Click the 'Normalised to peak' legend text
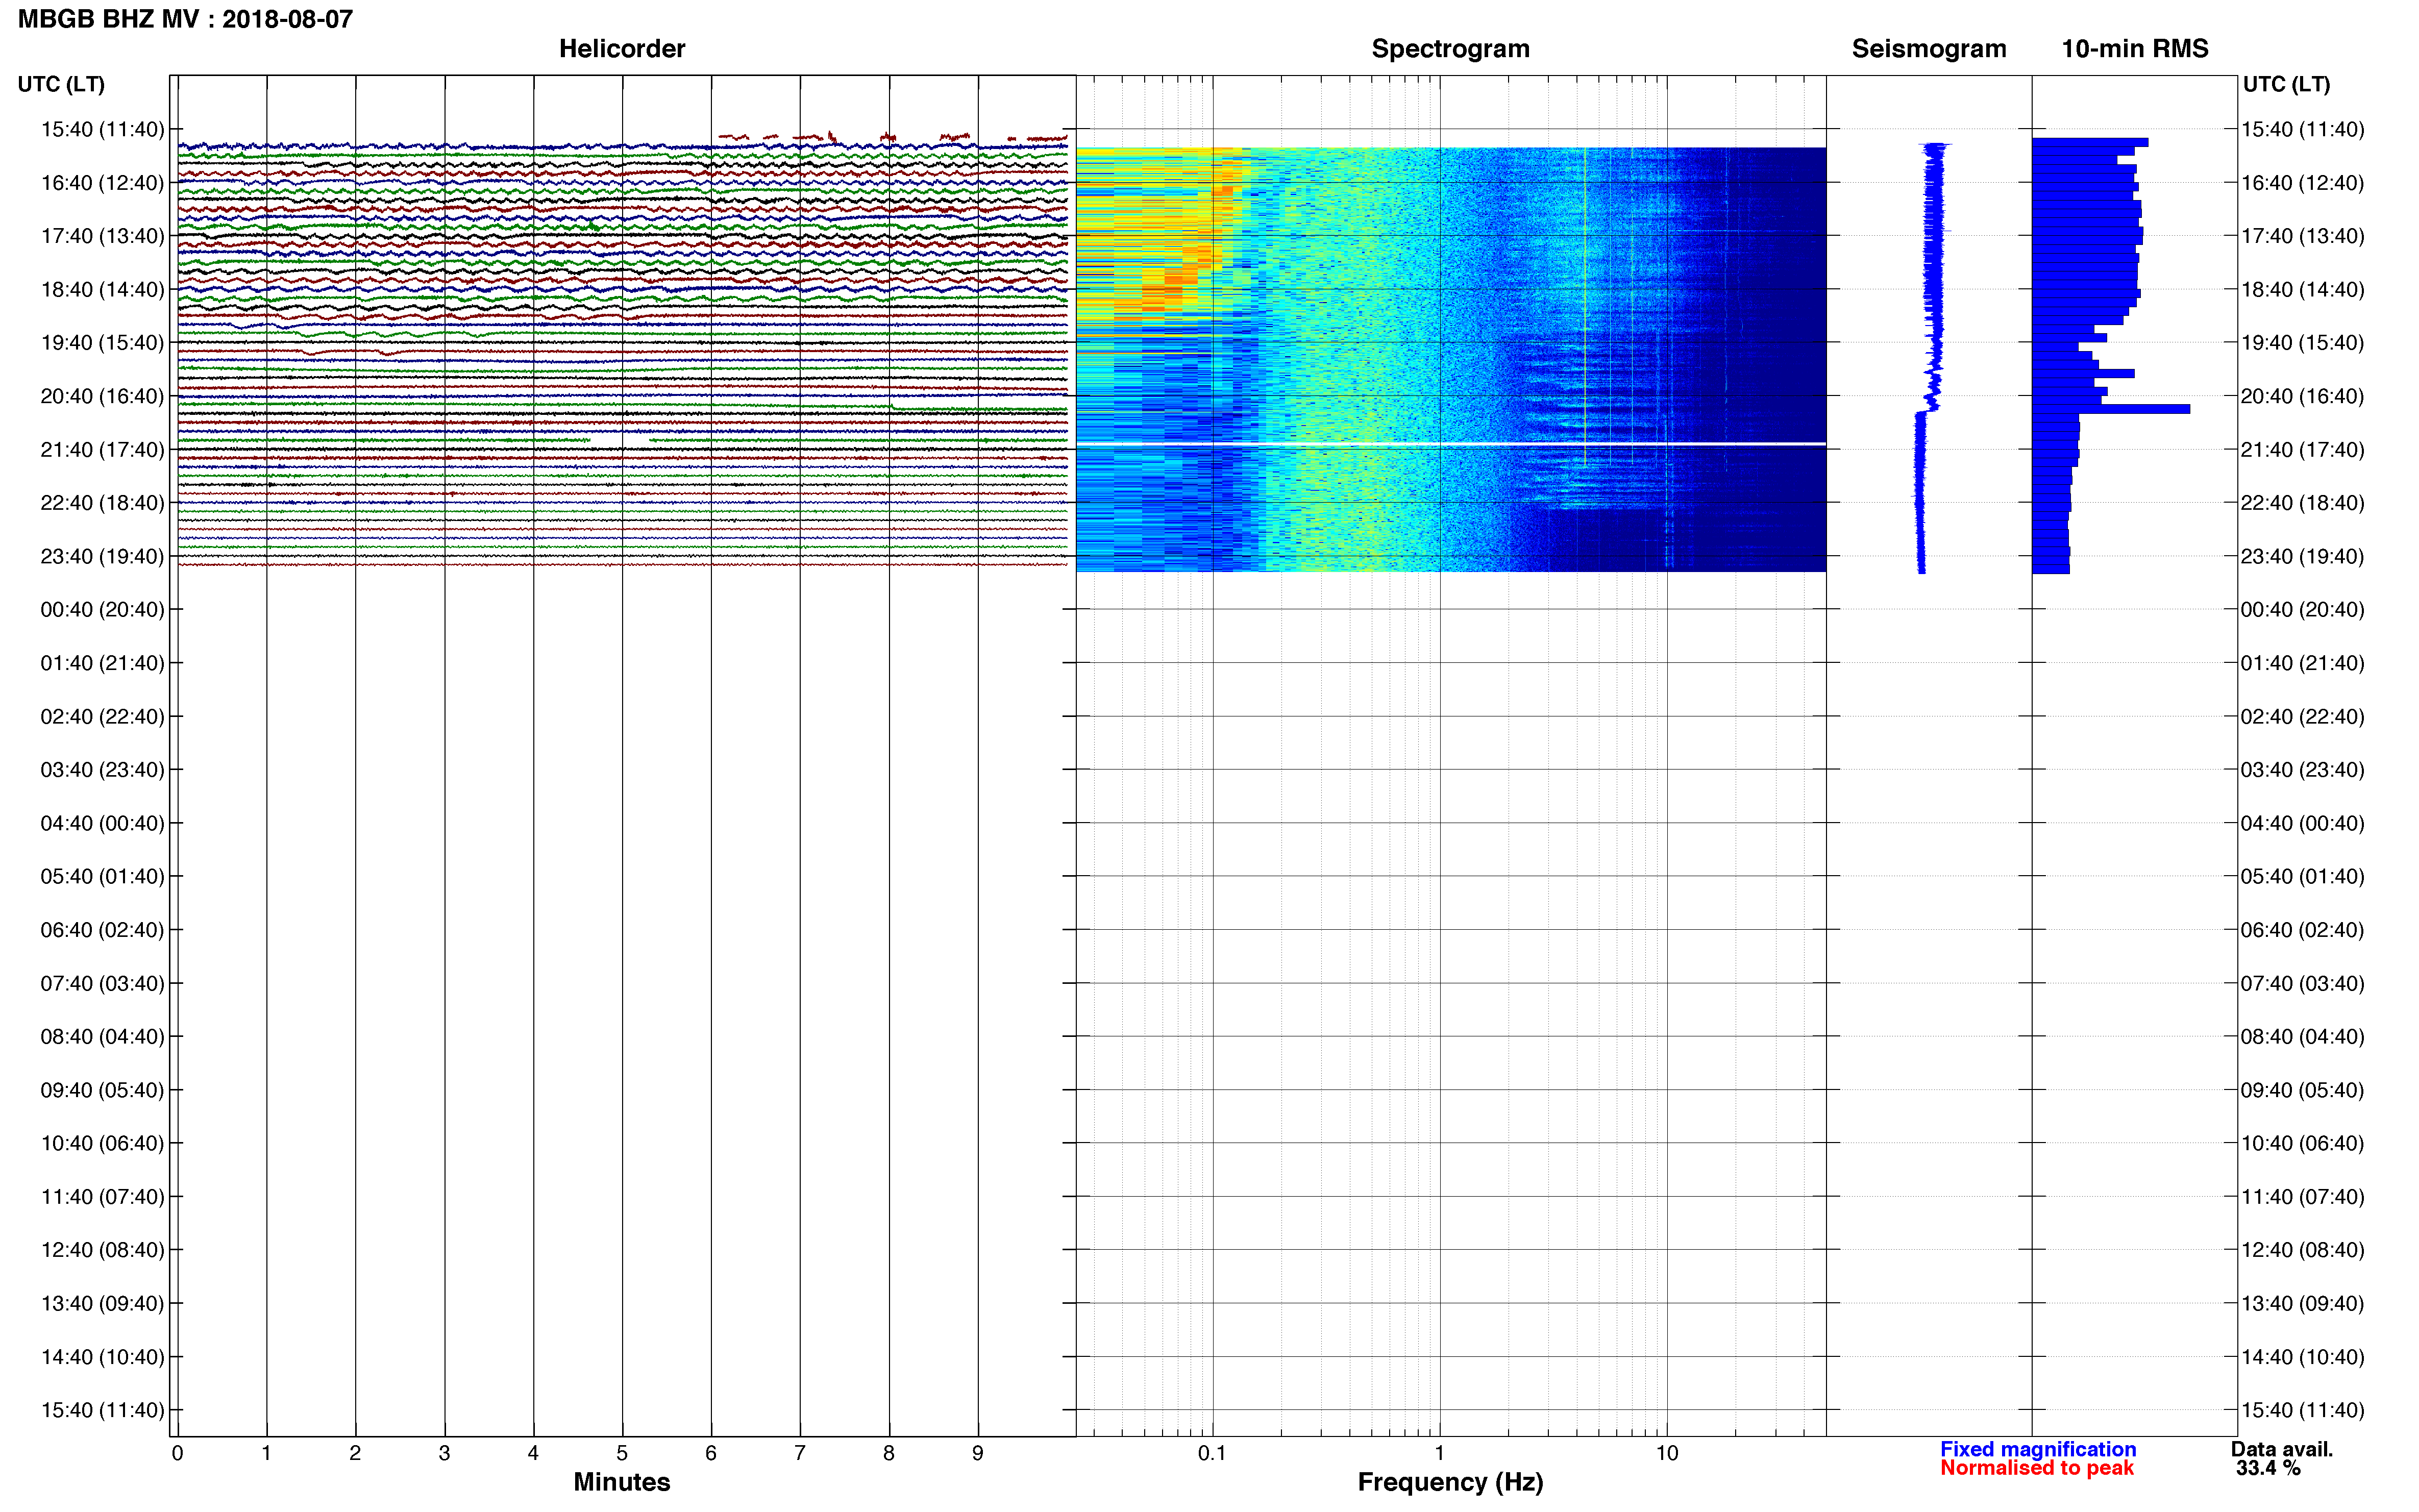 click(2036, 1468)
